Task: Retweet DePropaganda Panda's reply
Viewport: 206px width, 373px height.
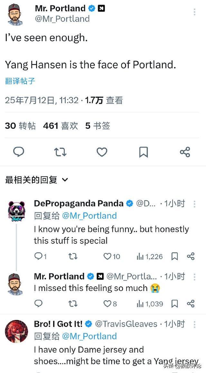Action: (x=73, y=256)
